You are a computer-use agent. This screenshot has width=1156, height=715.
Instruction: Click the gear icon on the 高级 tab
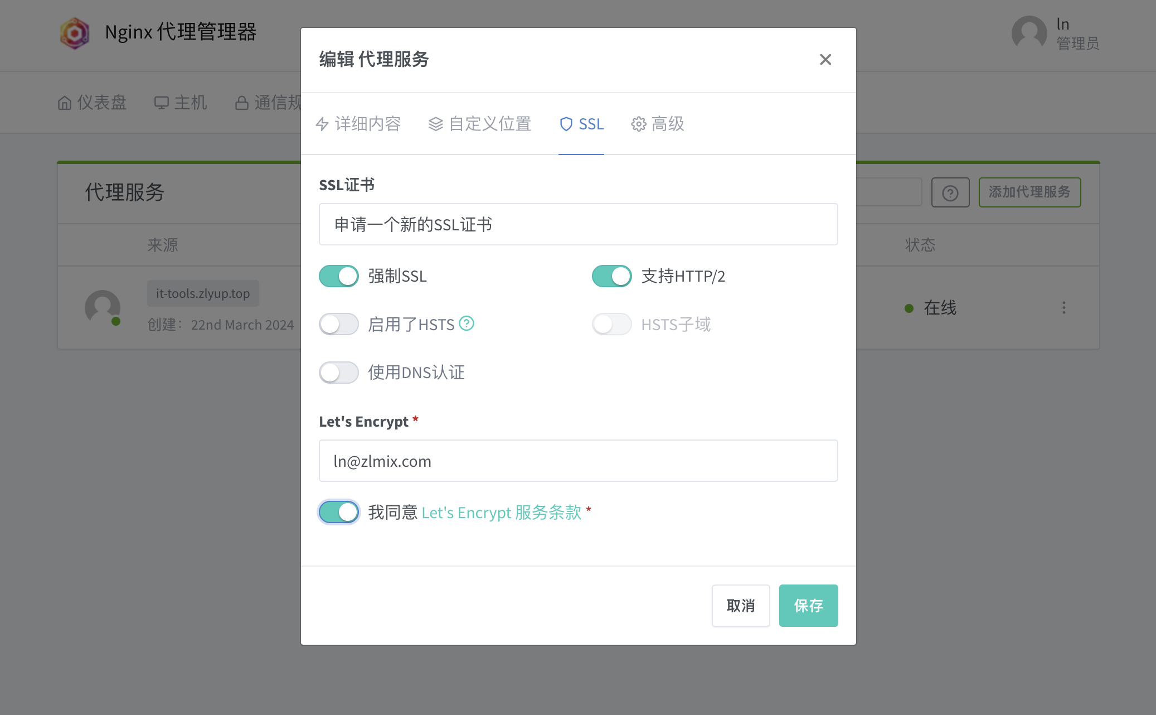(x=639, y=124)
